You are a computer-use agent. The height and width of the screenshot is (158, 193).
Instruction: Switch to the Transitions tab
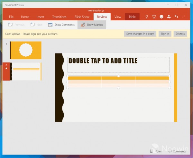pos(59,17)
